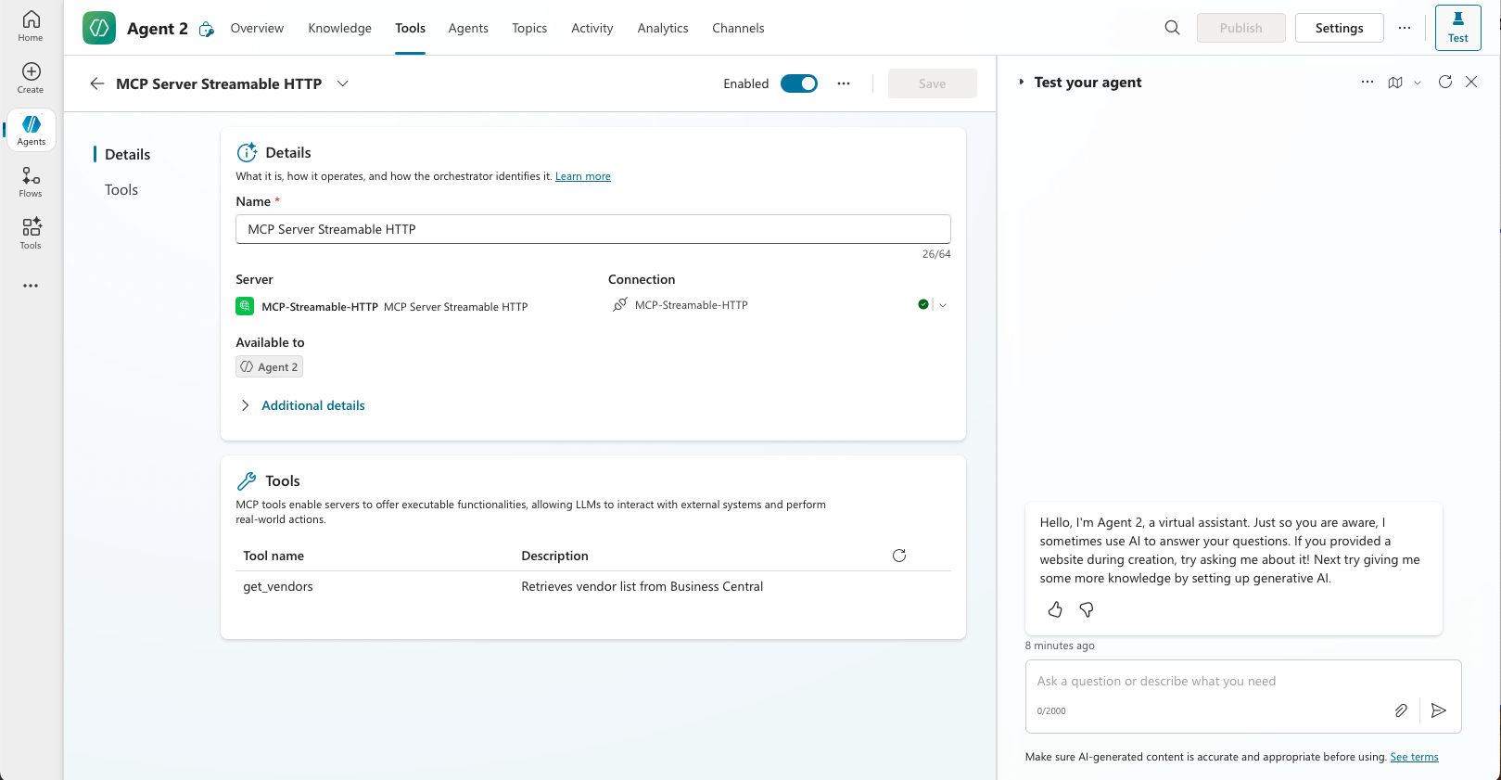Image resolution: width=1501 pixels, height=780 pixels.
Task: Give thumbs down to greeting message
Action: (x=1087, y=609)
